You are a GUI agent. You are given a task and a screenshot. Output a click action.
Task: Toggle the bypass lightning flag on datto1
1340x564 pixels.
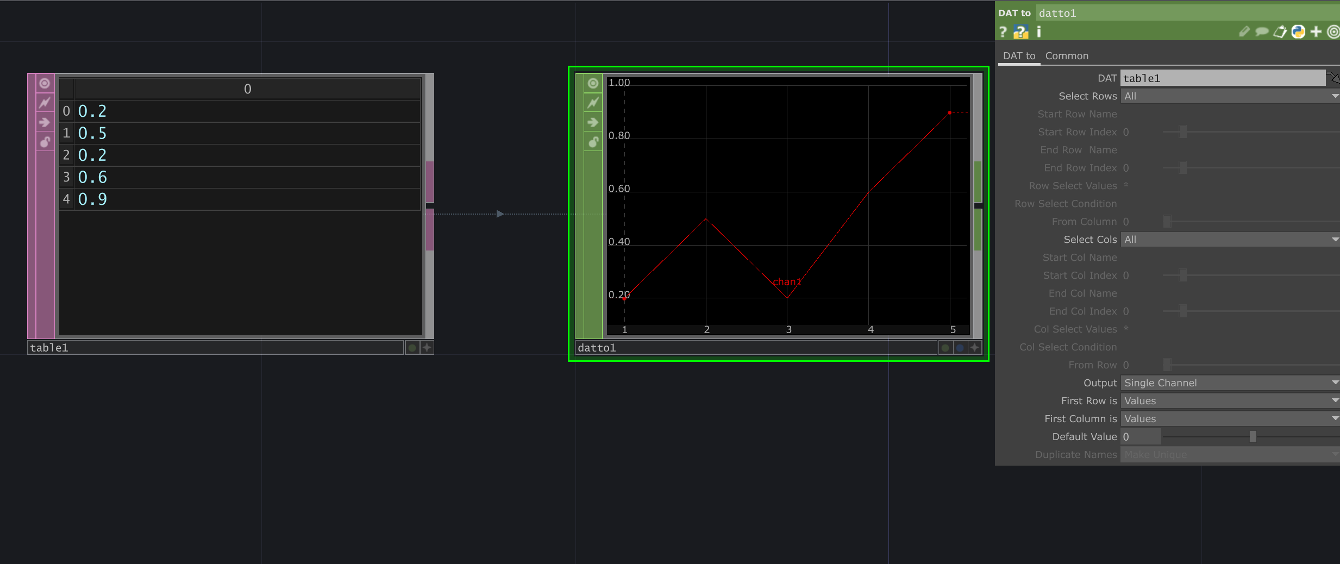[593, 103]
